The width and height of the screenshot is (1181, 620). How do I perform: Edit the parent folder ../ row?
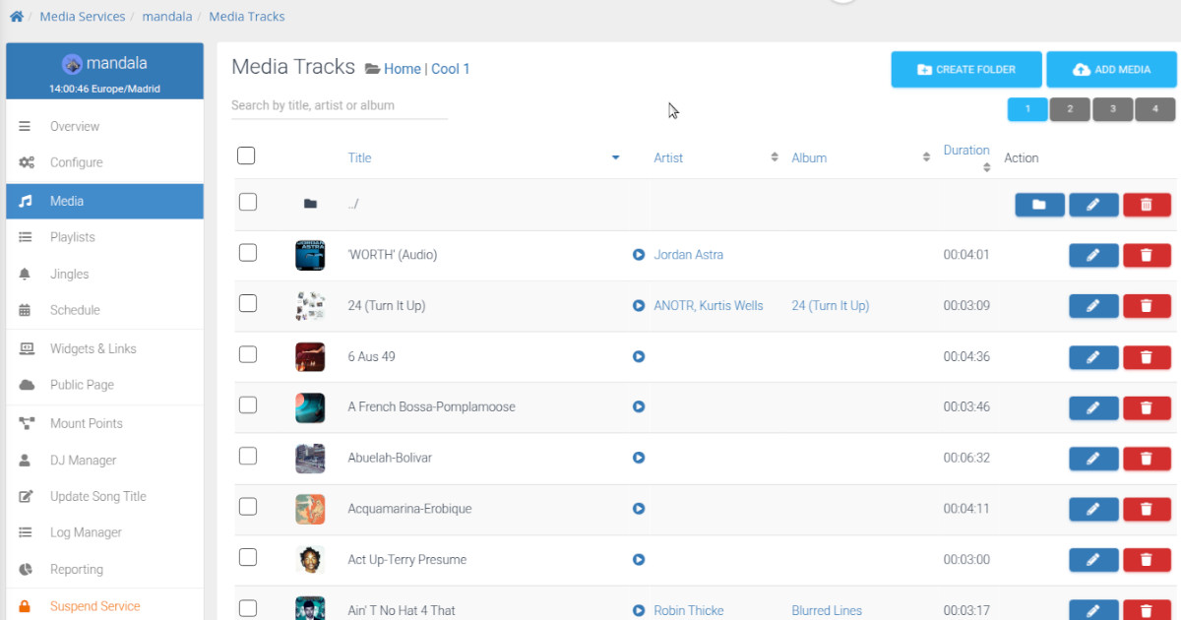(x=1093, y=205)
